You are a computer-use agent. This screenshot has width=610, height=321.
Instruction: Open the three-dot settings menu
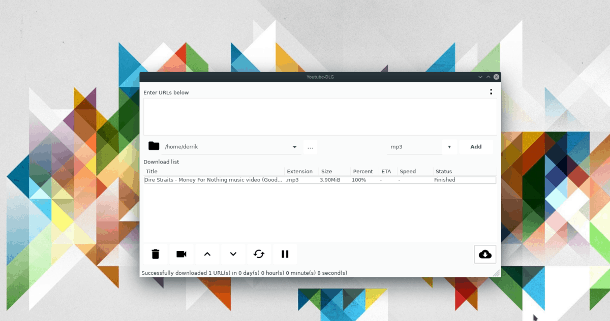point(491,92)
